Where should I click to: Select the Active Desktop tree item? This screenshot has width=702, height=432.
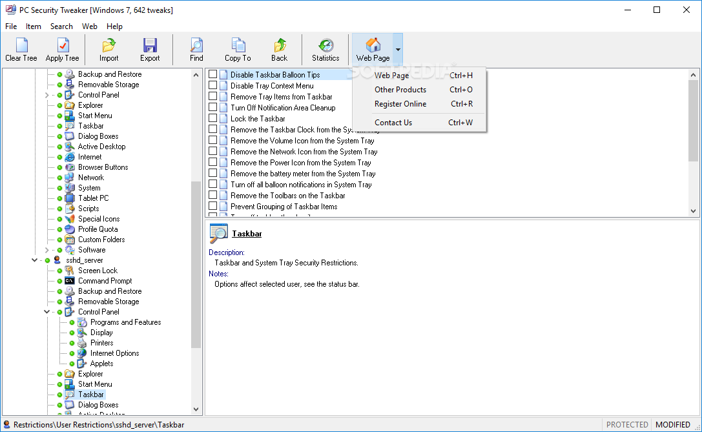(101, 147)
